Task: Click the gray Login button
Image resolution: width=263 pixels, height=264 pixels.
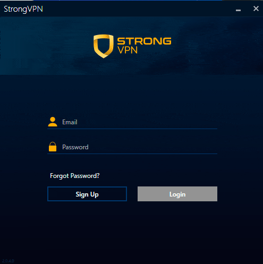Action: [x=177, y=194]
